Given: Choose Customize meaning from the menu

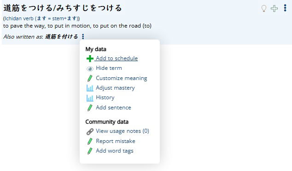Looking at the screenshot, I should click(x=122, y=78).
